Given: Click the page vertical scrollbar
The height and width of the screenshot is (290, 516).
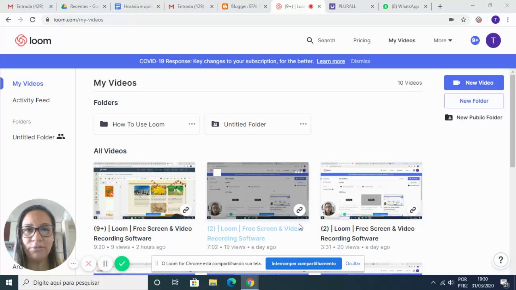Looking at the screenshot, I should (513, 121).
